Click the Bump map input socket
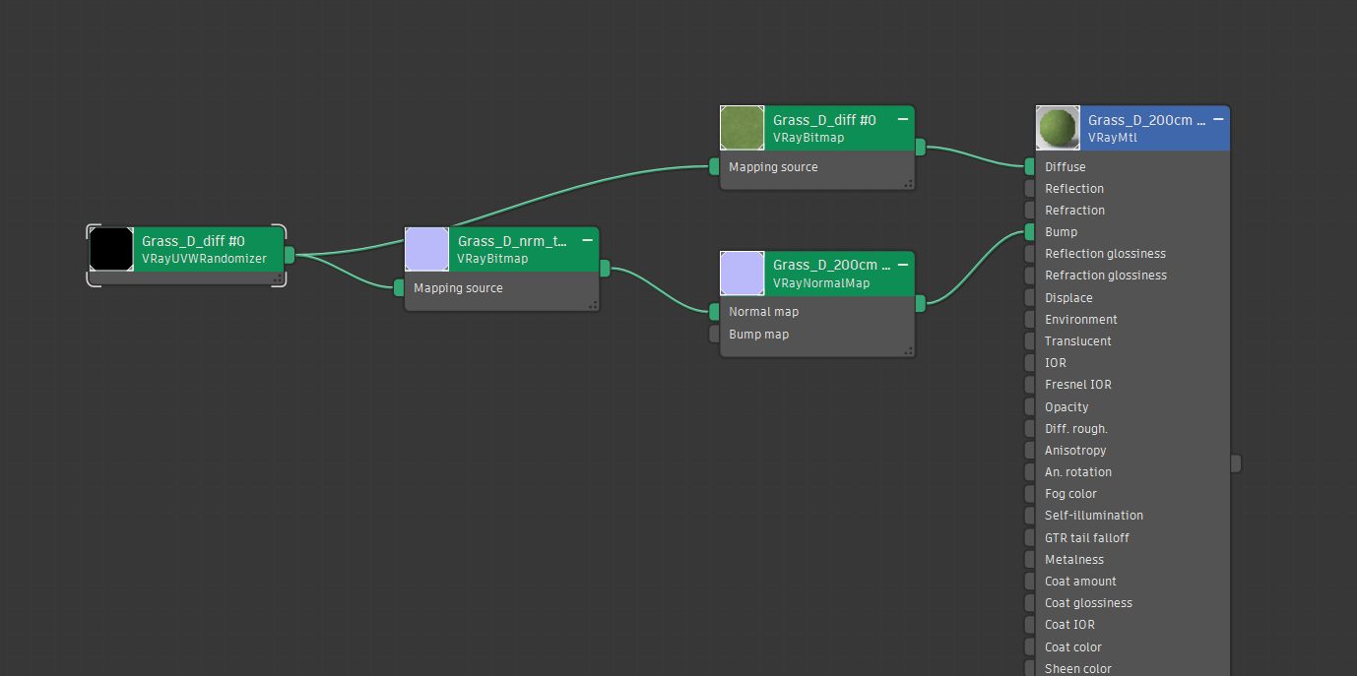Image resolution: width=1357 pixels, height=676 pixels. click(x=714, y=334)
